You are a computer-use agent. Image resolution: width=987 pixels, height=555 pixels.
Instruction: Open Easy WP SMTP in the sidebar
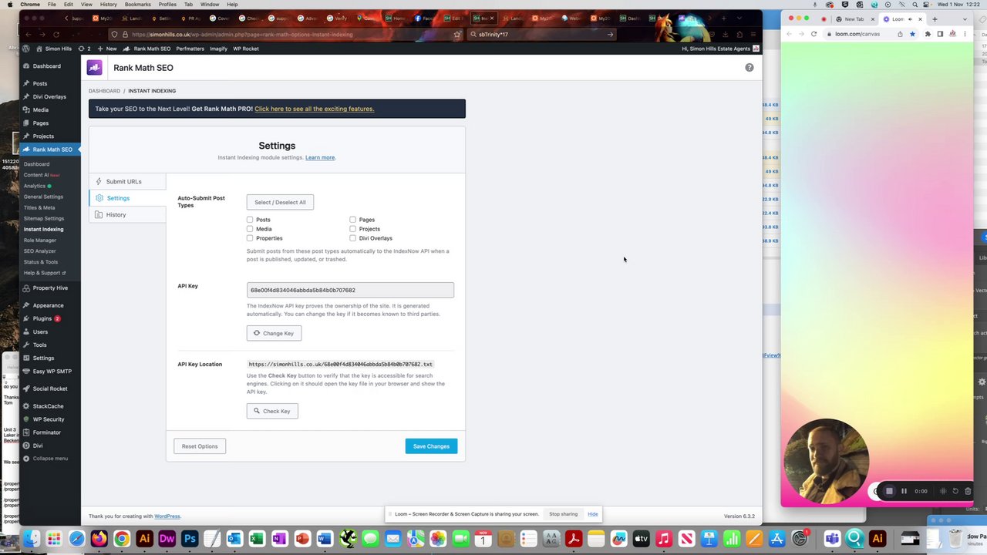[52, 371]
